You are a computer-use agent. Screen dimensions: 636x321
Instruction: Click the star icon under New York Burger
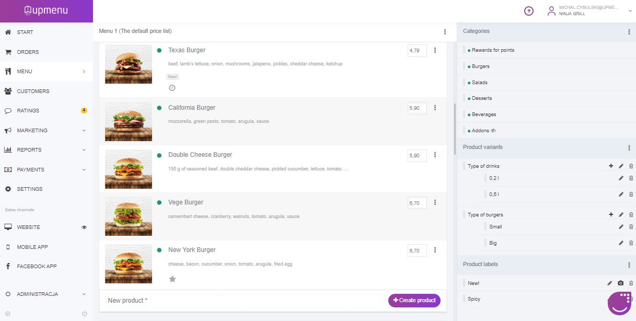pyautogui.click(x=172, y=279)
